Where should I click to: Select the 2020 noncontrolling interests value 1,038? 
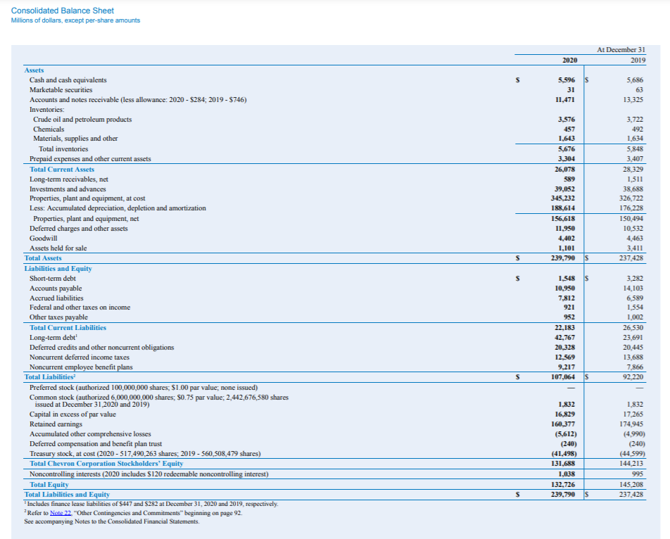pos(567,474)
